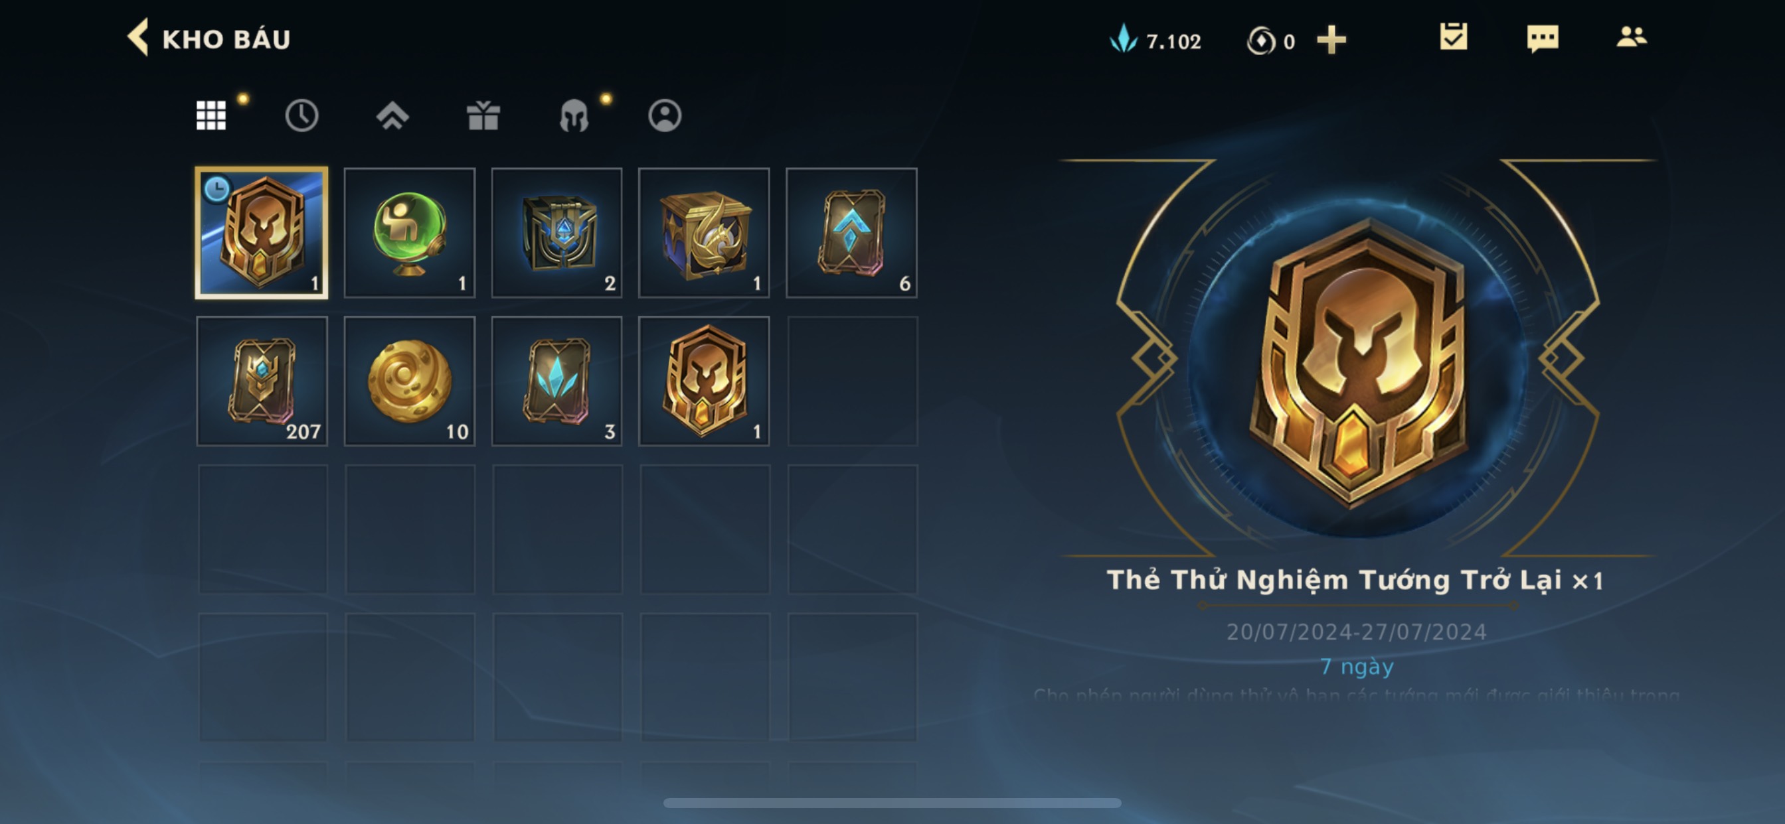Open the missions checklist icon

pos(1453,36)
